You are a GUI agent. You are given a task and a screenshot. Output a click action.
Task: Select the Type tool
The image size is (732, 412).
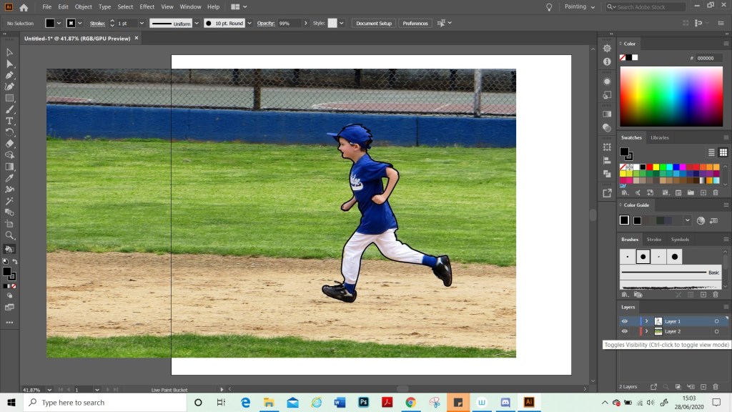(x=10, y=121)
